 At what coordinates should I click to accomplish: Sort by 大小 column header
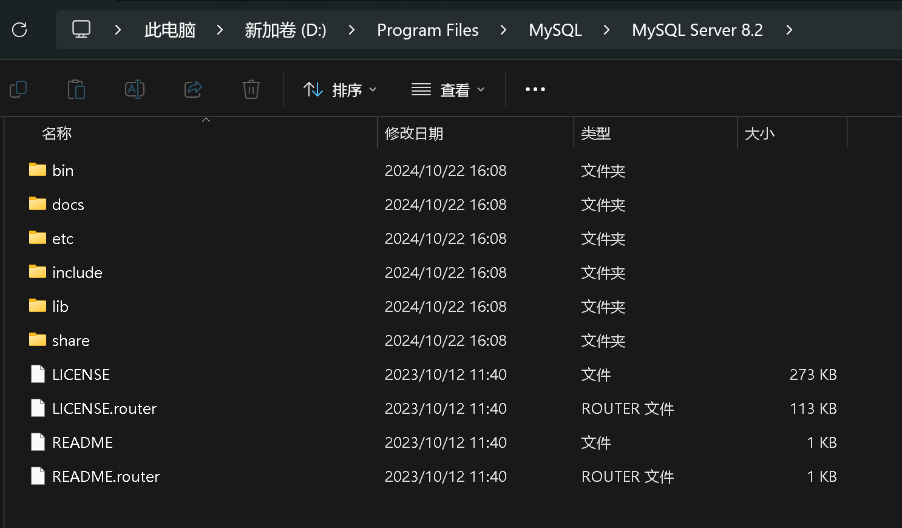coord(759,134)
